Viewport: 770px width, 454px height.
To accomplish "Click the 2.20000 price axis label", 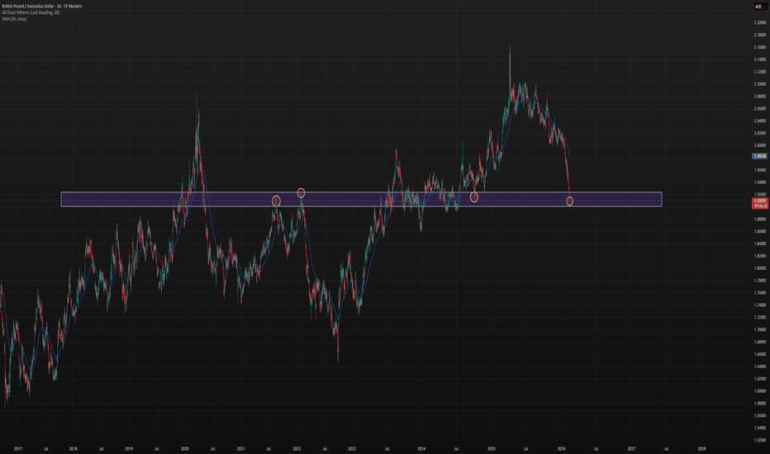I will tap(760, 22).
